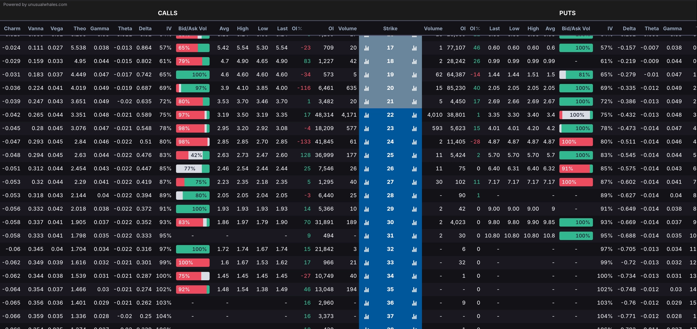Select strike 30 cell
The image size is (697, 329).
(390, 222)
